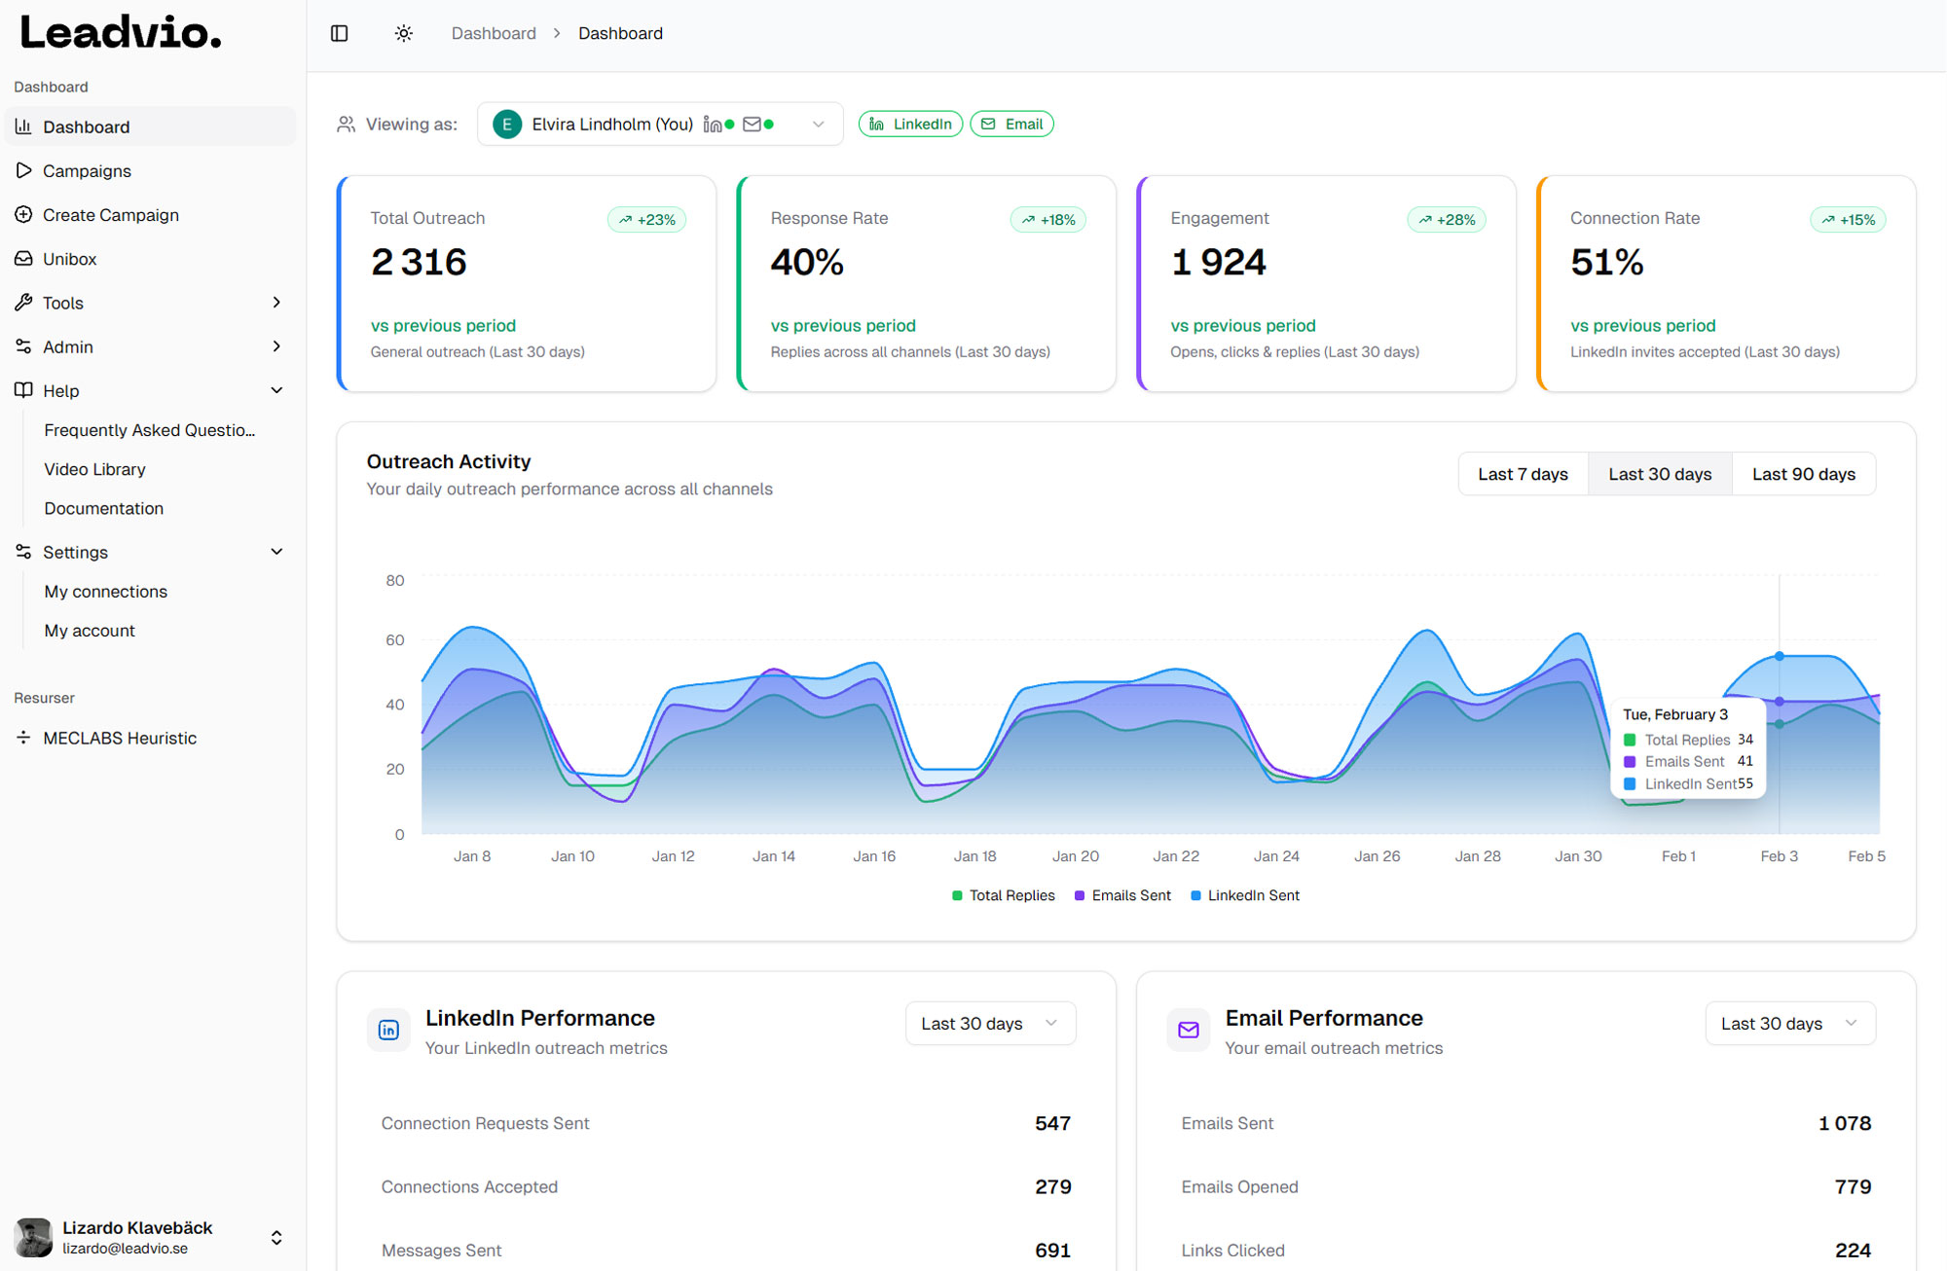The height and width of the screenshot is (1271, 1947).
Task: Expand the user account menu for Lizardo Klavebäck
Action: (x=276, y=1237)
